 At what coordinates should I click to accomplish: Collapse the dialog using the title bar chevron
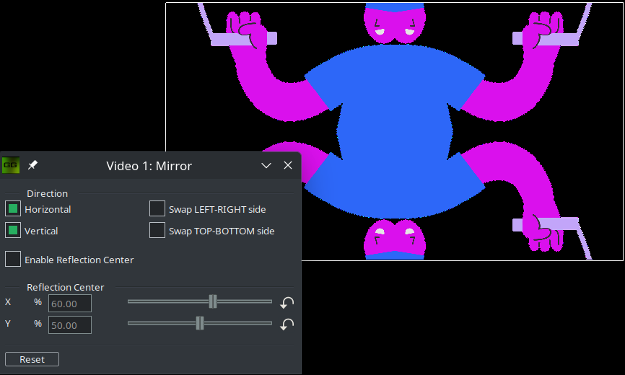[x=266, y=165]
